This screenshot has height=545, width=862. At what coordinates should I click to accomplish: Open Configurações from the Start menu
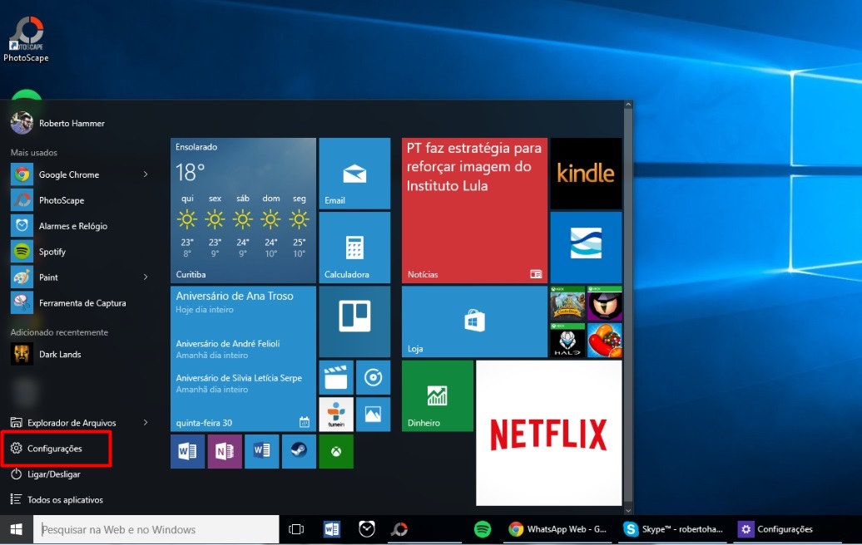pyautogui.click(x=57, y=449)
